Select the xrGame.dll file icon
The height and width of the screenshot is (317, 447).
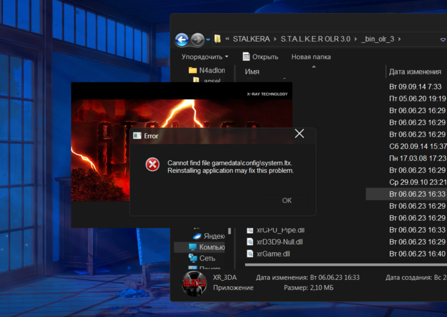point(250,254)
